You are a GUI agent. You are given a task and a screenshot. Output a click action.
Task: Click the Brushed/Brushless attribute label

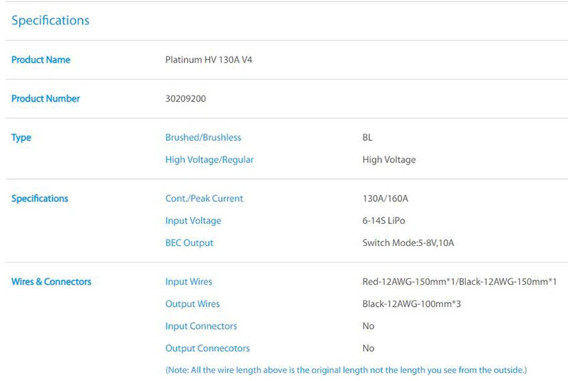coord(203,138)
